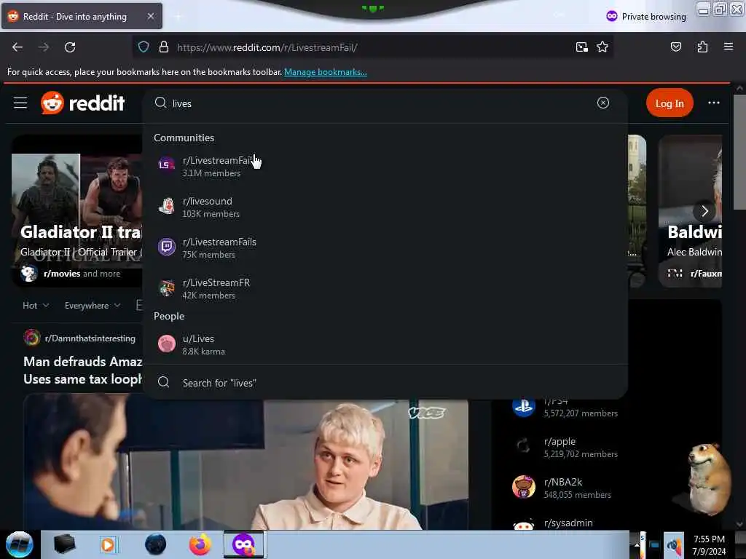Go back using browser back arrow
The width and height of the screenshot is (746, 559).
click(x=17, y=47)
